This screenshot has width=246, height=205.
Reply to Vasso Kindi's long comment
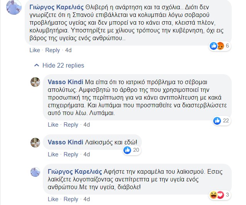(x=71, y=125)
